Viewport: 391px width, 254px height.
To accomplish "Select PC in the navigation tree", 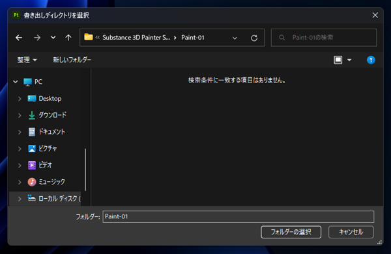I will 38,82.
